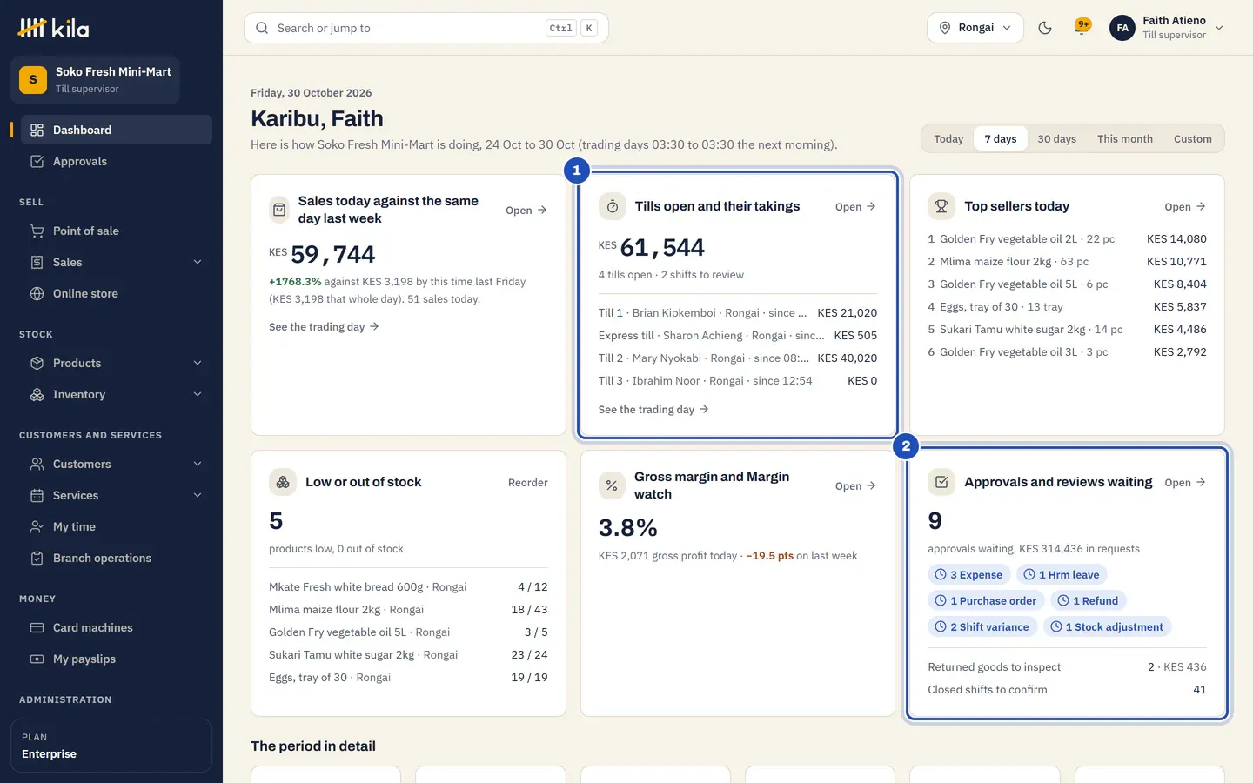Click the 3 Expense approval chip
Screen dimensions: 1253x783
968,575
